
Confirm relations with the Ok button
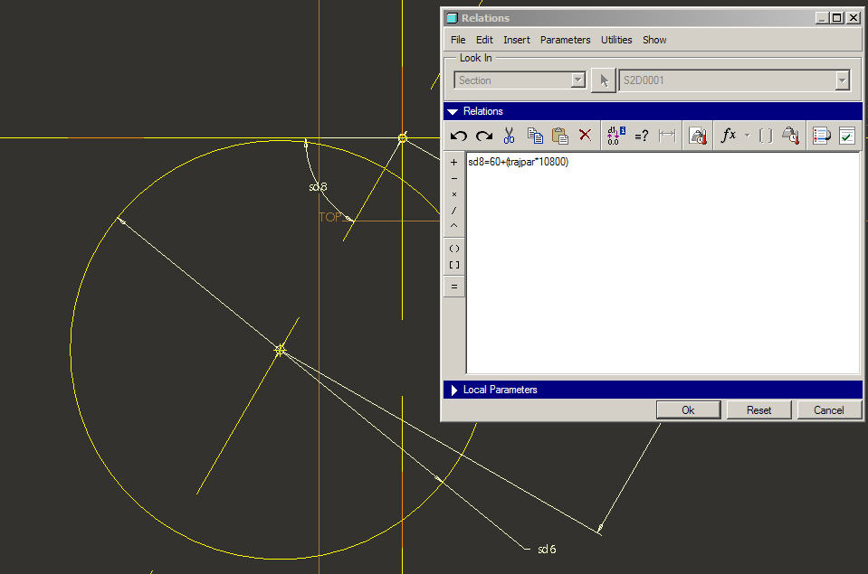point(688,409)
